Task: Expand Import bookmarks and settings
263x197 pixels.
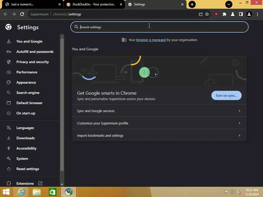Action: click(159, 135)
